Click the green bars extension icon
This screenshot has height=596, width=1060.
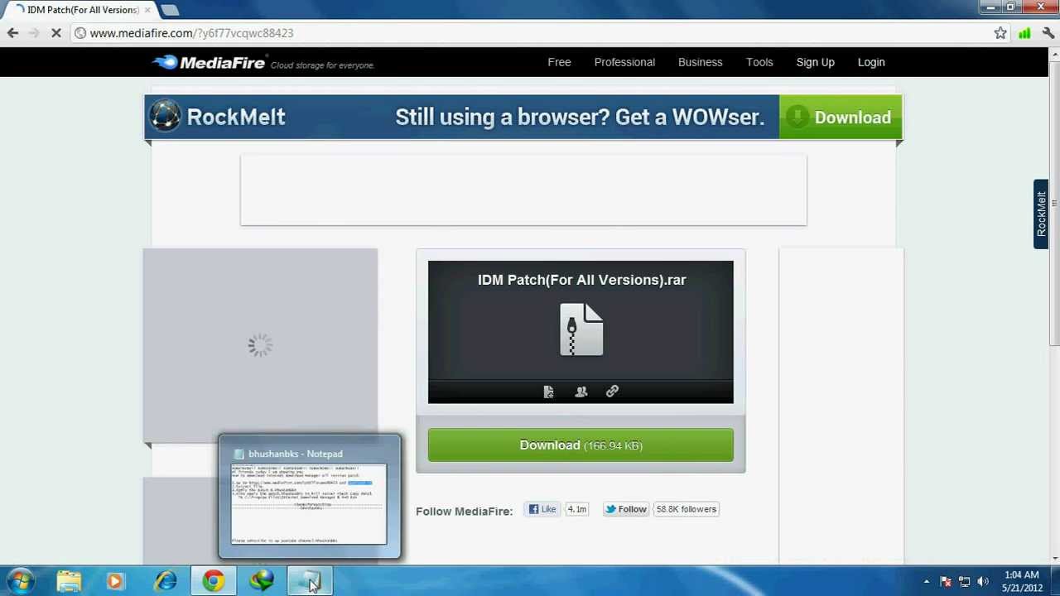coord(1024,33)
